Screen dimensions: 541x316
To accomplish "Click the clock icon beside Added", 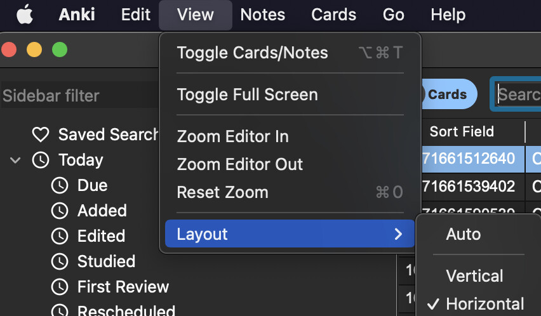I will (x=60, y=211).
